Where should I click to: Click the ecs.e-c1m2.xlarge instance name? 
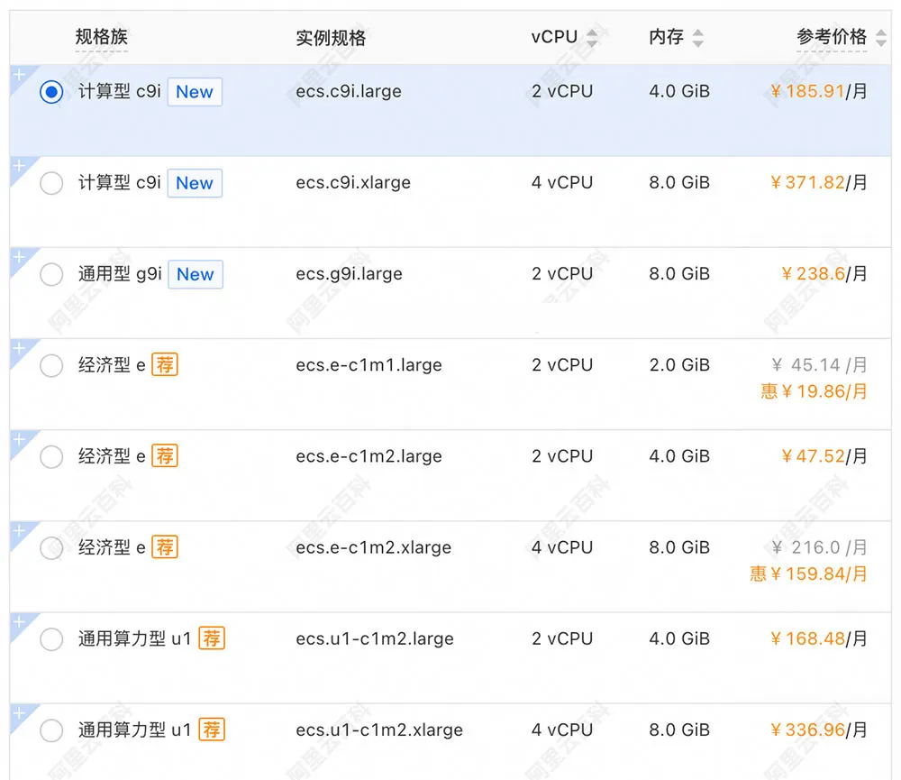pos(373,547)
